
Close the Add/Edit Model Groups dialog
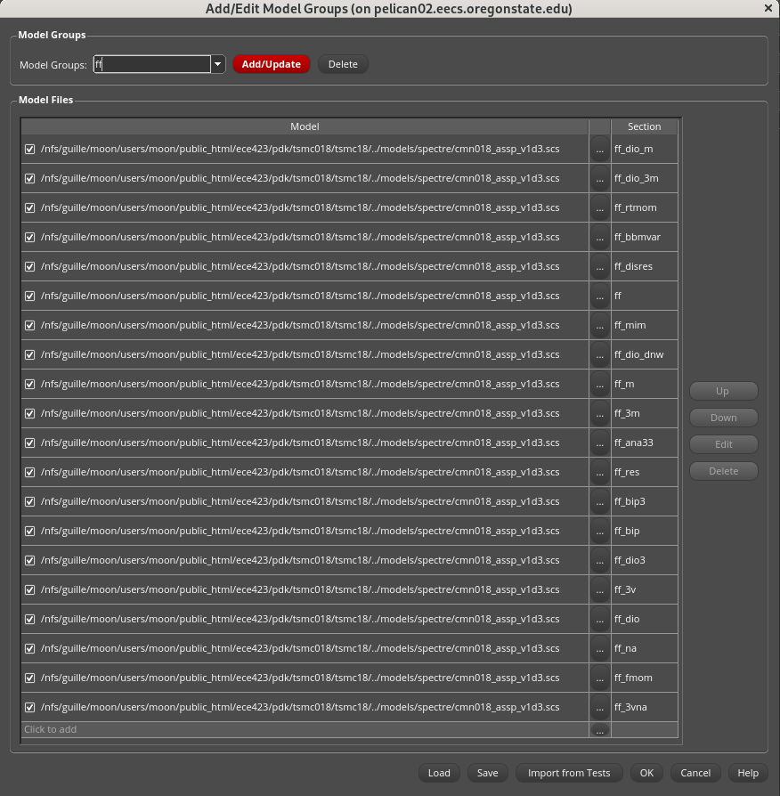(768, 9)
